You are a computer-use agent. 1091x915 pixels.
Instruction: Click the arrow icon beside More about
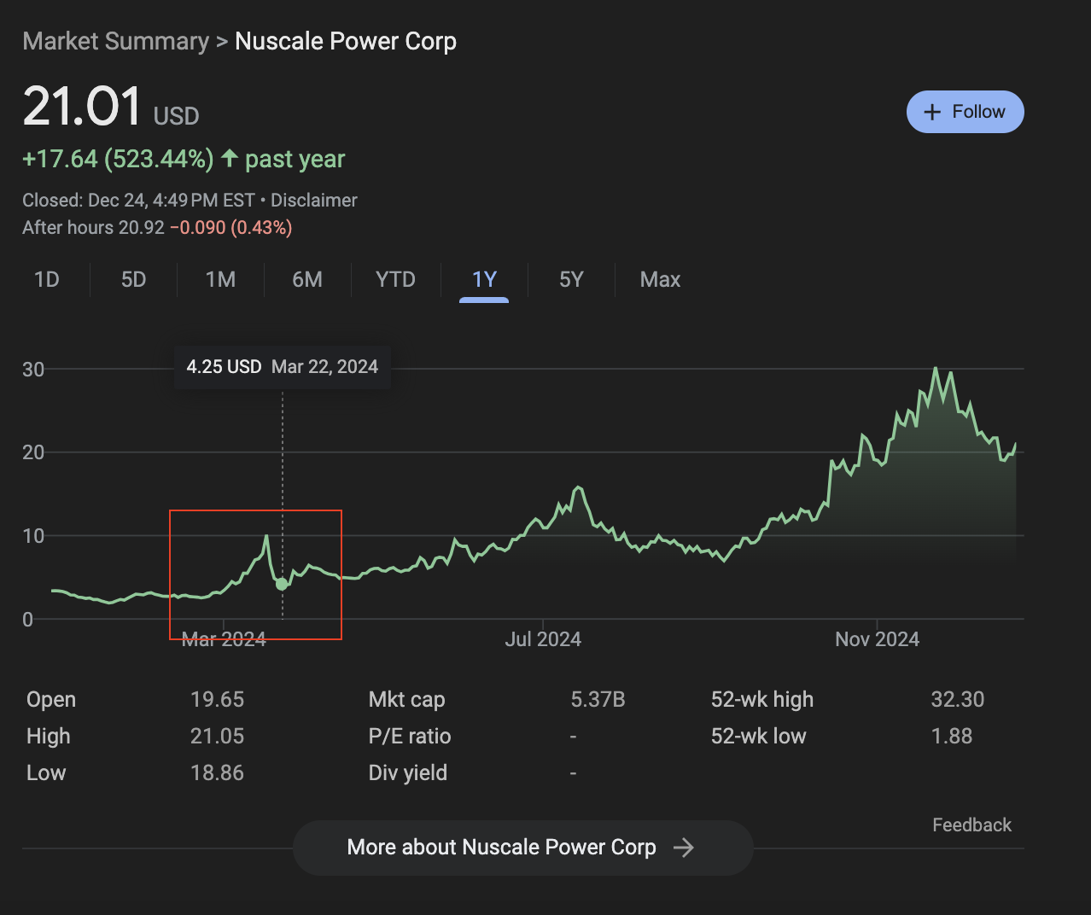[683, 848]
